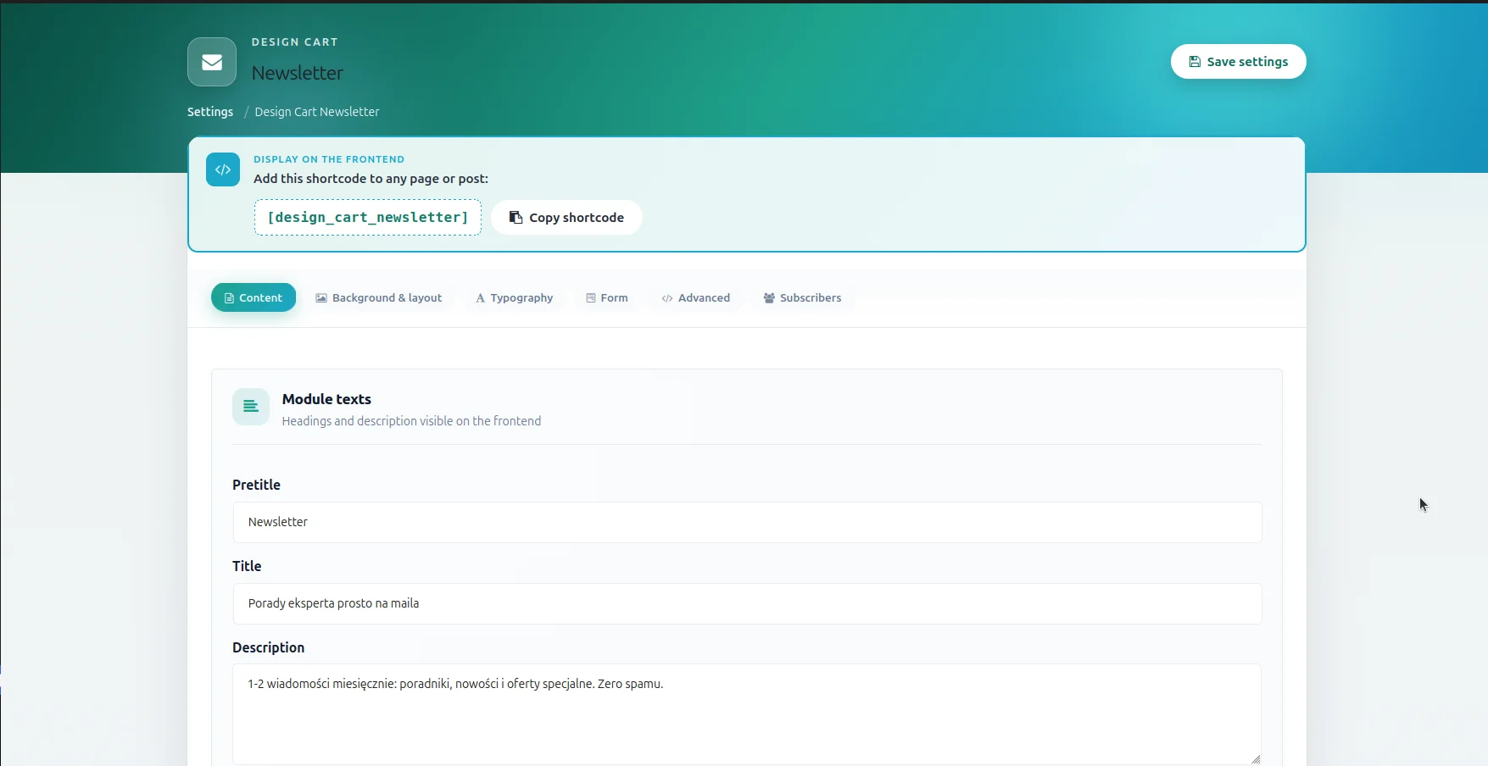1488x766 pixels.
Task: View the Subscribers tab
Action: pyautogui.click(x=802, y=297)
